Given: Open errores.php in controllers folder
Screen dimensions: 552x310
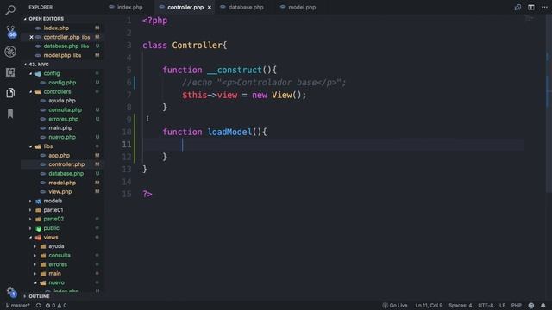Looking at the screenshot, I should (x=63, y=119).
